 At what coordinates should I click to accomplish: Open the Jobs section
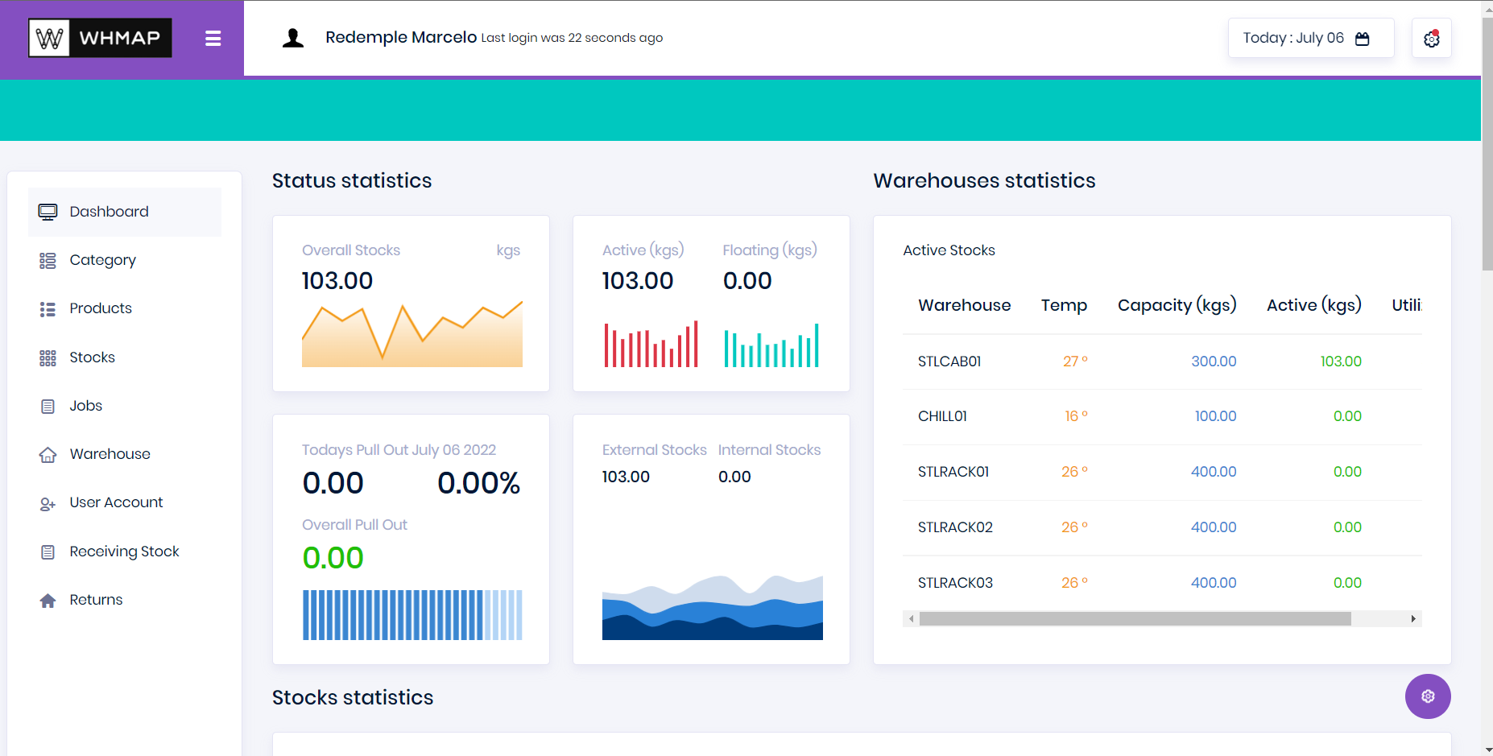(x=86, y=406)
